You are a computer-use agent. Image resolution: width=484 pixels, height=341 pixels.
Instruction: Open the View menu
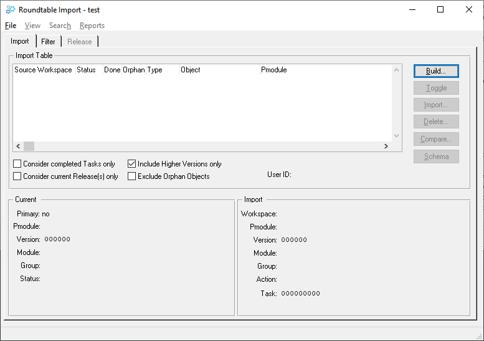[32, 26]
